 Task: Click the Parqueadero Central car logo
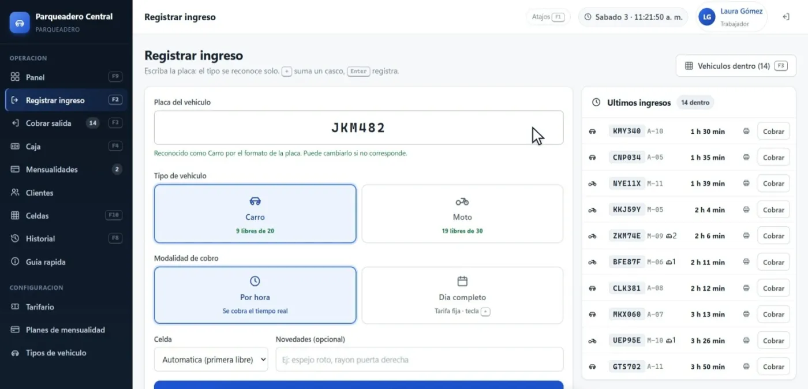(20, 23)
